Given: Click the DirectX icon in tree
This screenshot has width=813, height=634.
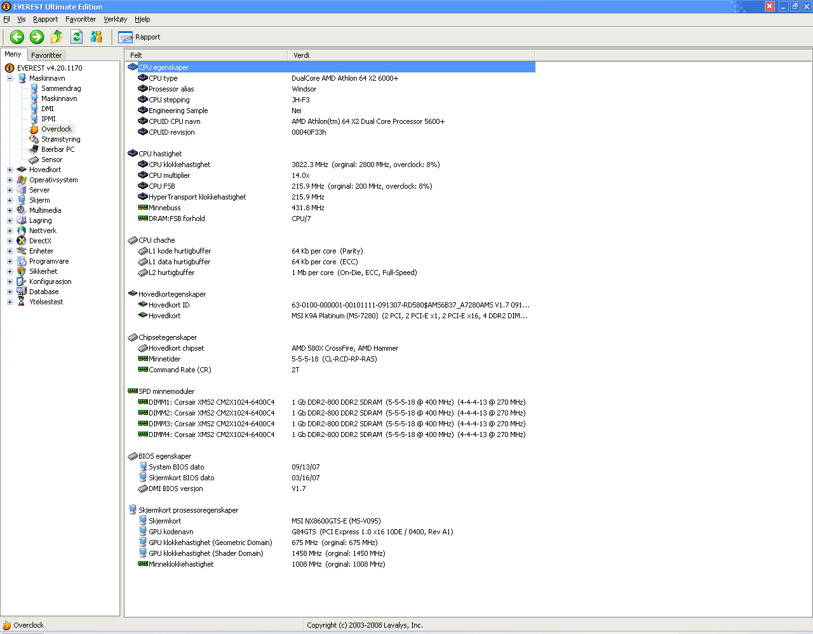Looking at the screenshot, I should 22,241.
